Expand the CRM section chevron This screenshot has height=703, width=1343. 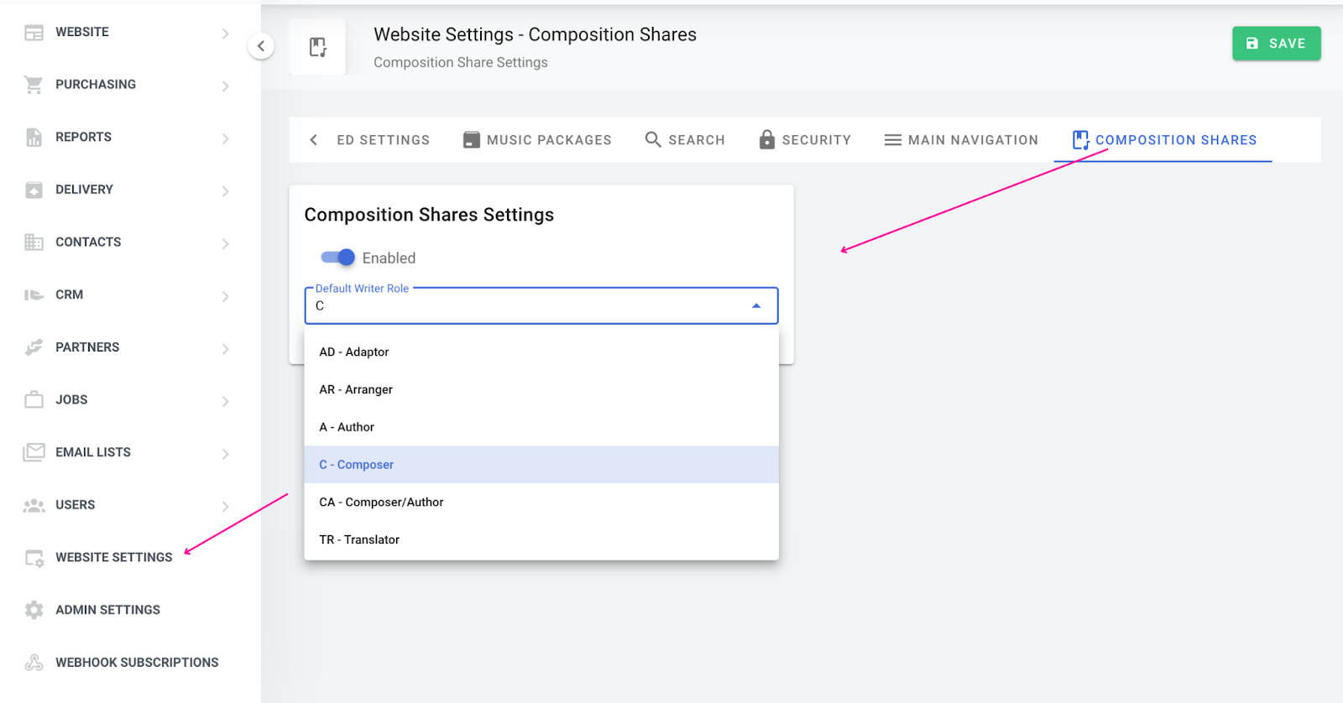tap(225, 296)
